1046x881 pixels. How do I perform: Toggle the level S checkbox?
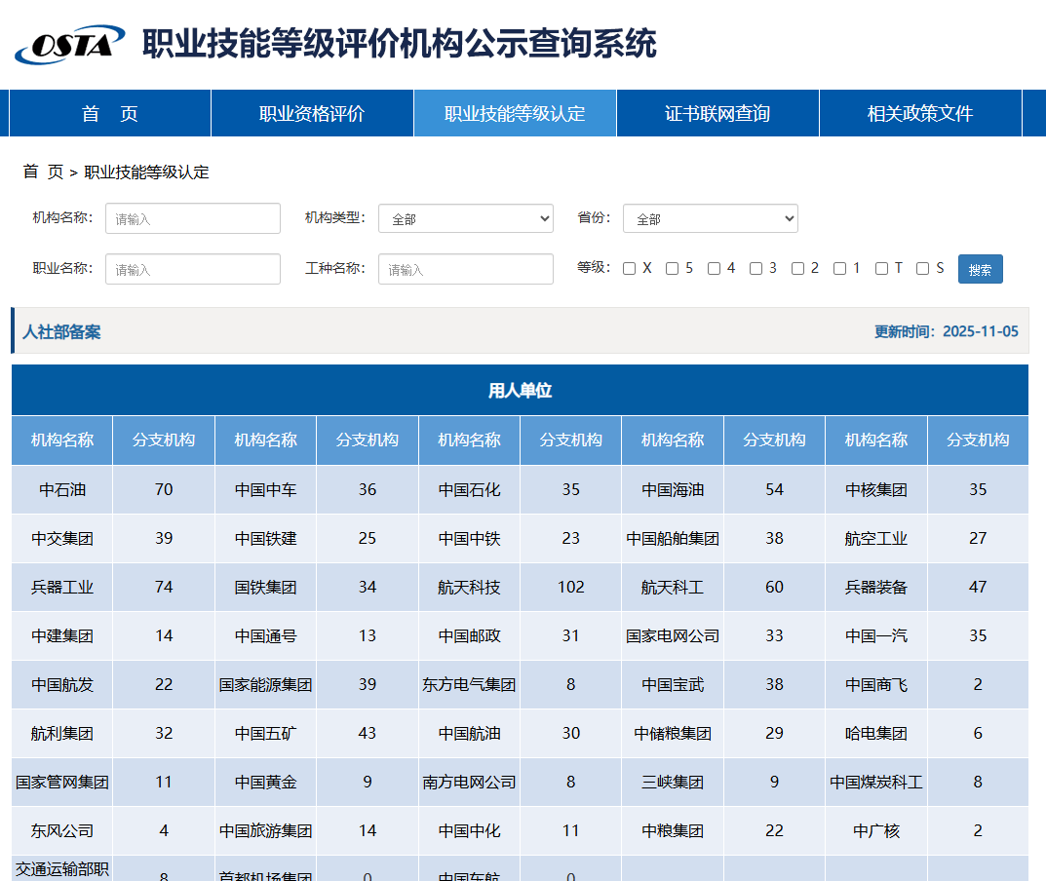(x=923, y=269)
